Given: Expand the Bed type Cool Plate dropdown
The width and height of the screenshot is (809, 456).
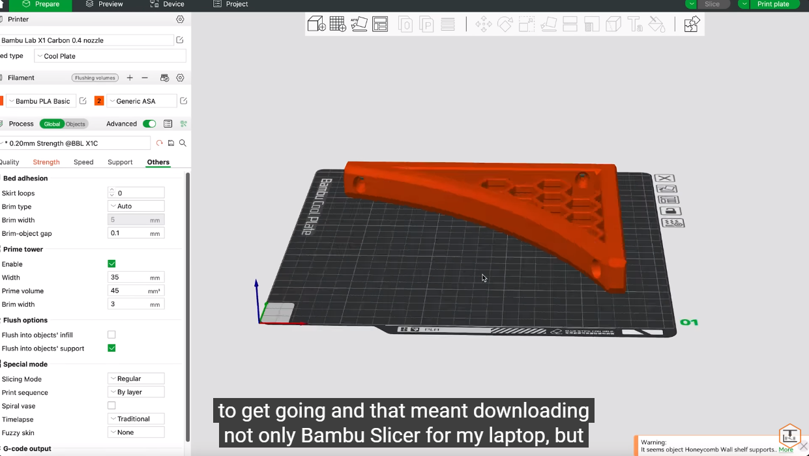Looking at the screenshot, I should [110, 56].
